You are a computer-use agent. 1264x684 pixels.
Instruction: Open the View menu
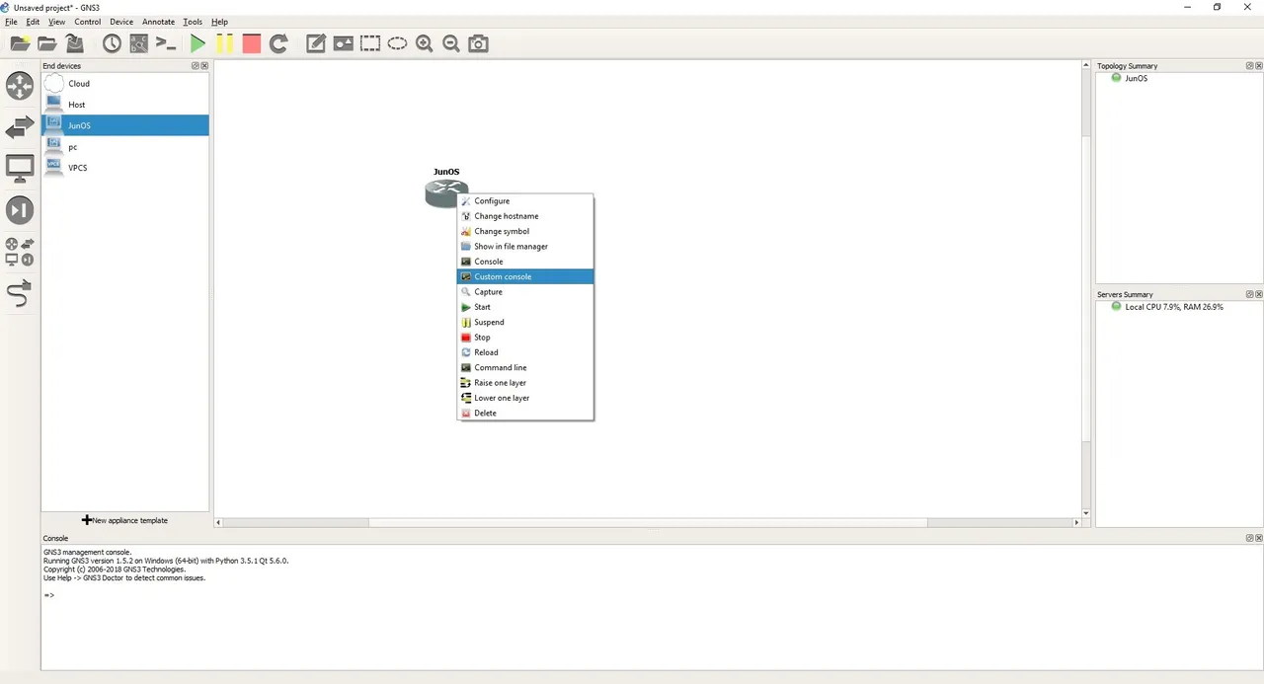pyautogui.click(x=57, y=22)
